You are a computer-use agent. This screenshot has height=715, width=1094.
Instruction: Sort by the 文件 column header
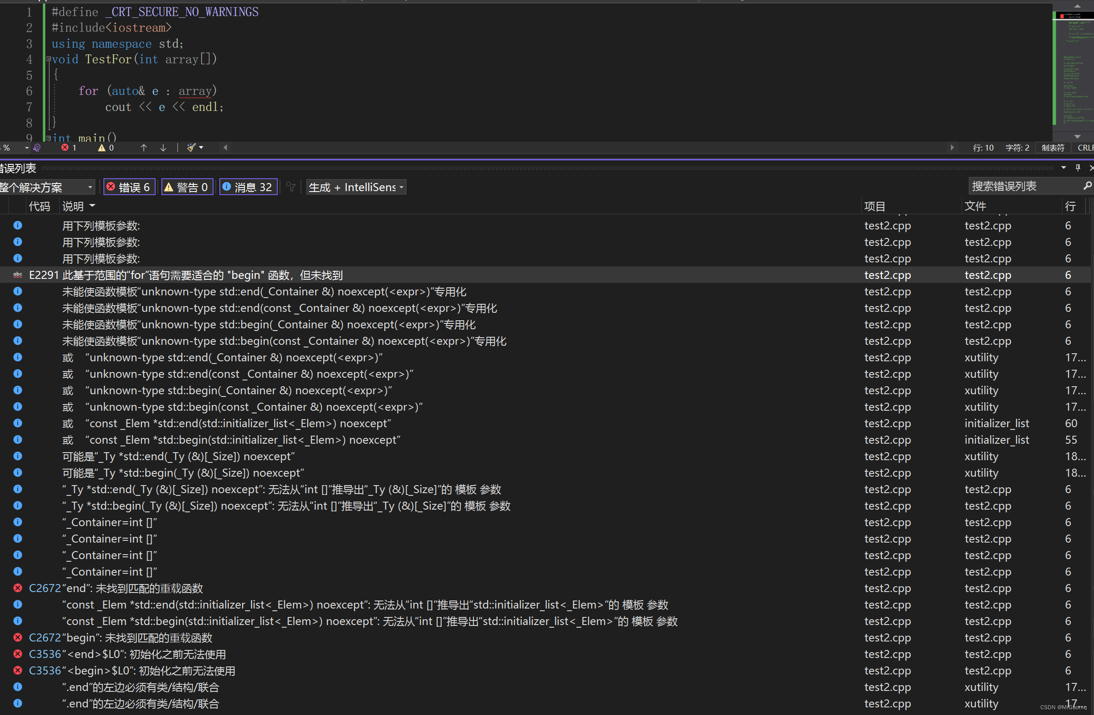975,206
